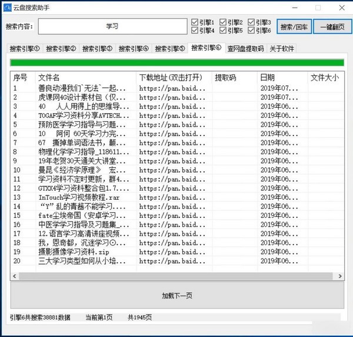Select row 12.语言学习高清讲座视频...

click(x=177, y=234)
